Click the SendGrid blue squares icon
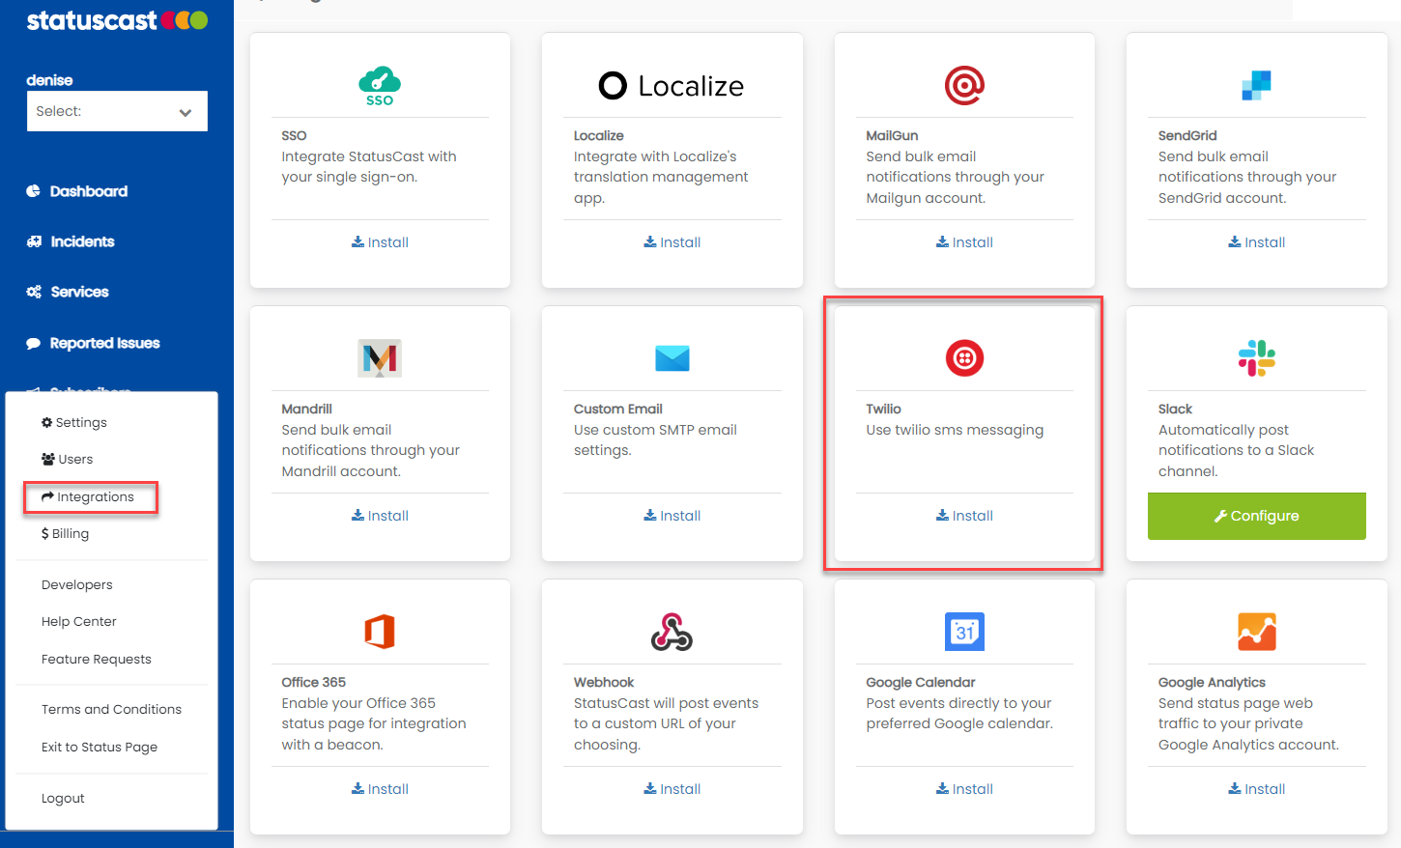This screenshot has width=1401, height=848. click(1256, 85)
